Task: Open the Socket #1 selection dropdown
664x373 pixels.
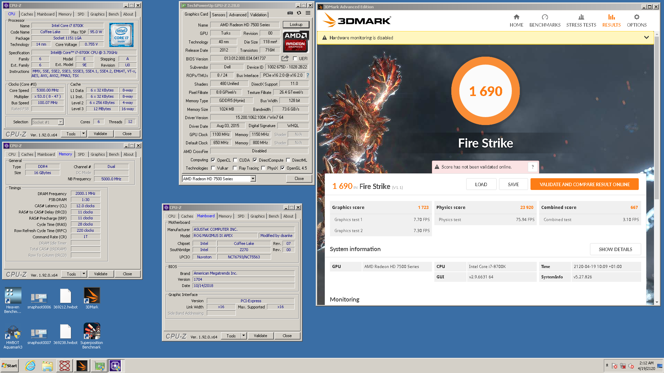Action: [x=61, y=122]
